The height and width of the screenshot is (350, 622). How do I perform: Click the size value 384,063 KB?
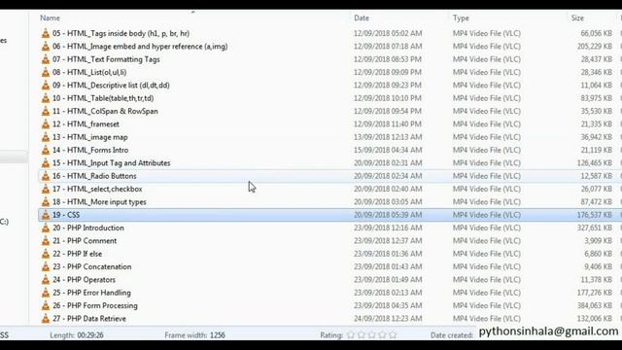tap(594, 305)
